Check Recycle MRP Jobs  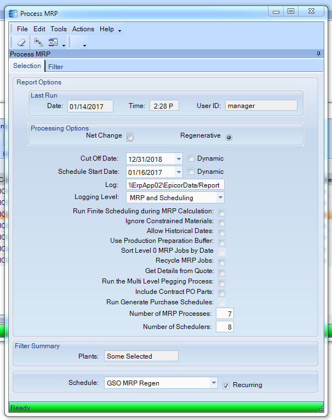(x=221, y=262)
